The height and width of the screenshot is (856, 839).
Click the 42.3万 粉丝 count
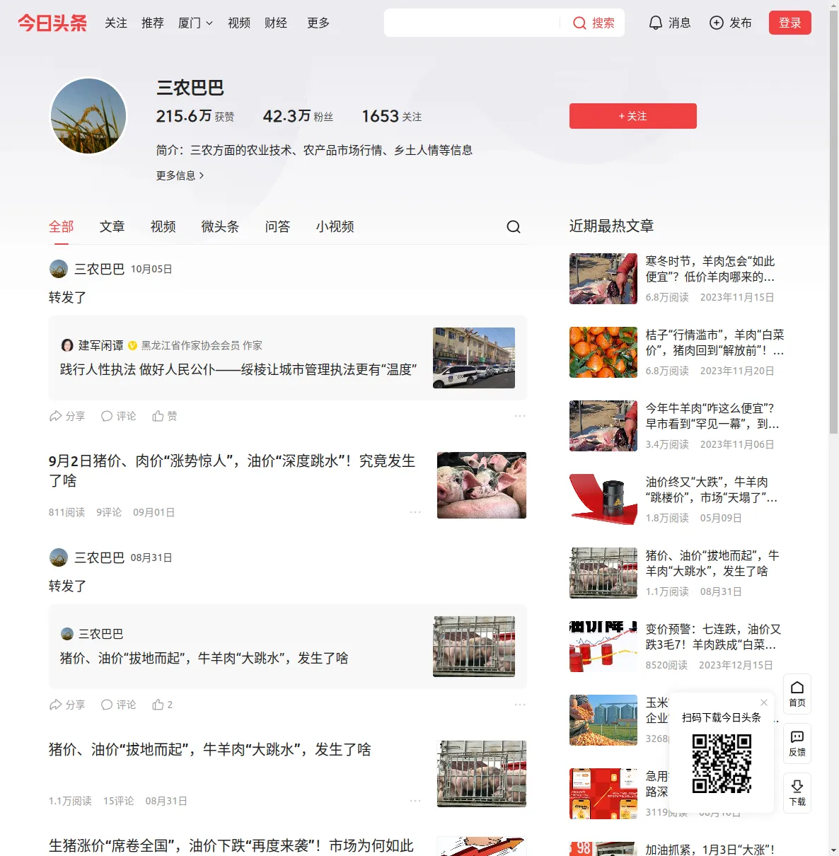(x=298, y=116)
